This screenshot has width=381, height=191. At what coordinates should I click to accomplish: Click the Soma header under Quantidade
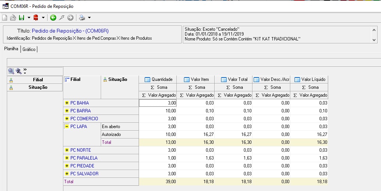[158, 87]
